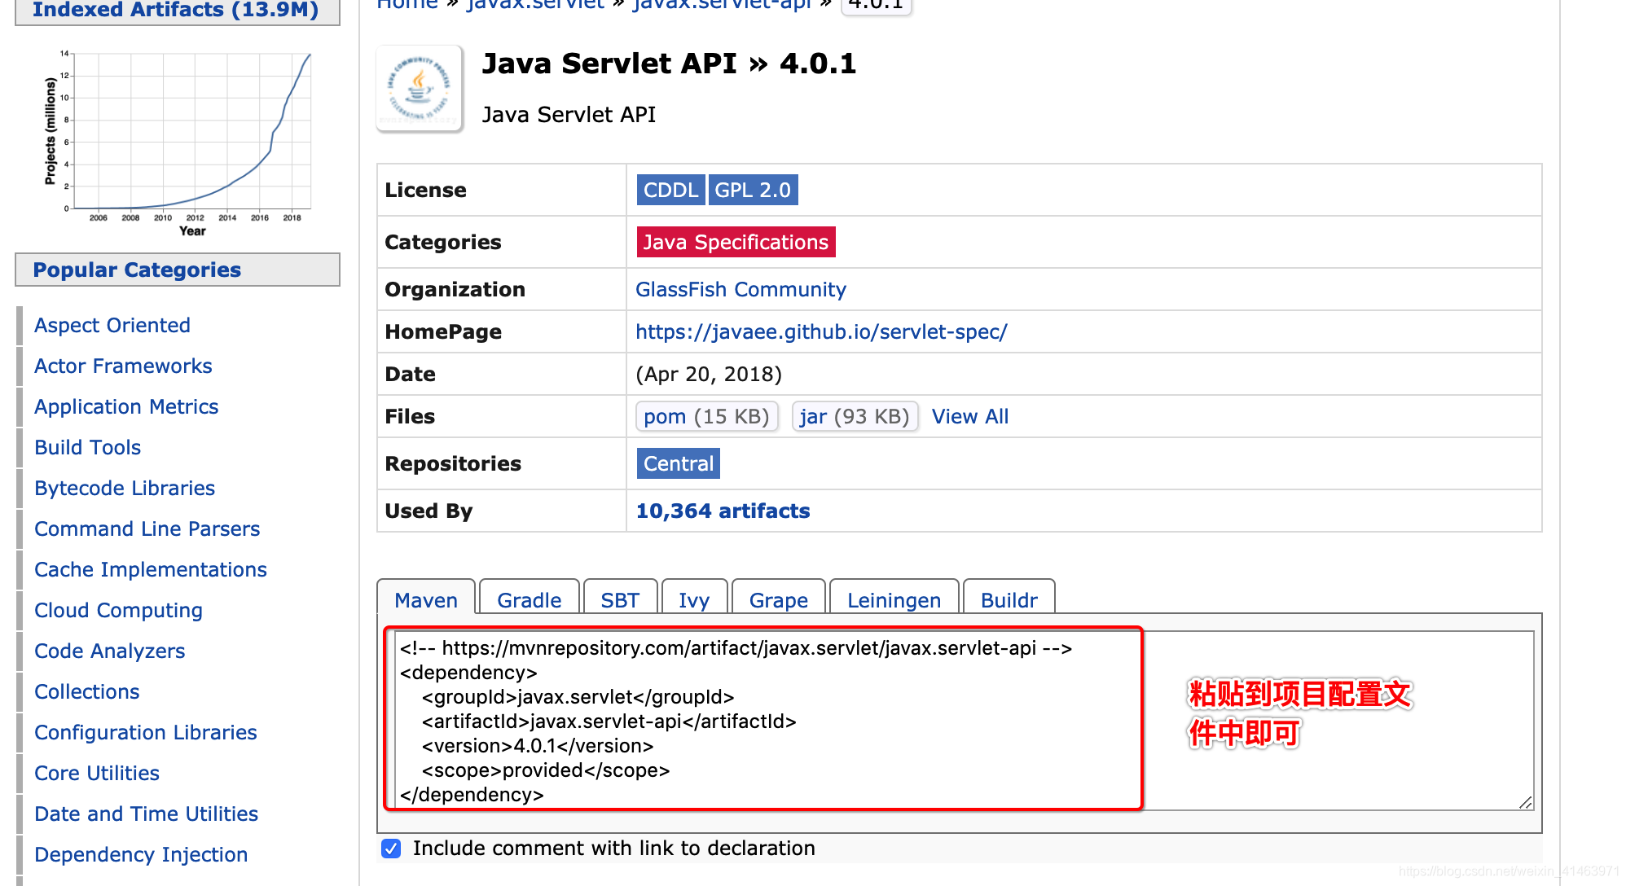Viewport: 1626px width, 886px height.
Task: Open Core Utilities category
Action: tap(97, 773)
